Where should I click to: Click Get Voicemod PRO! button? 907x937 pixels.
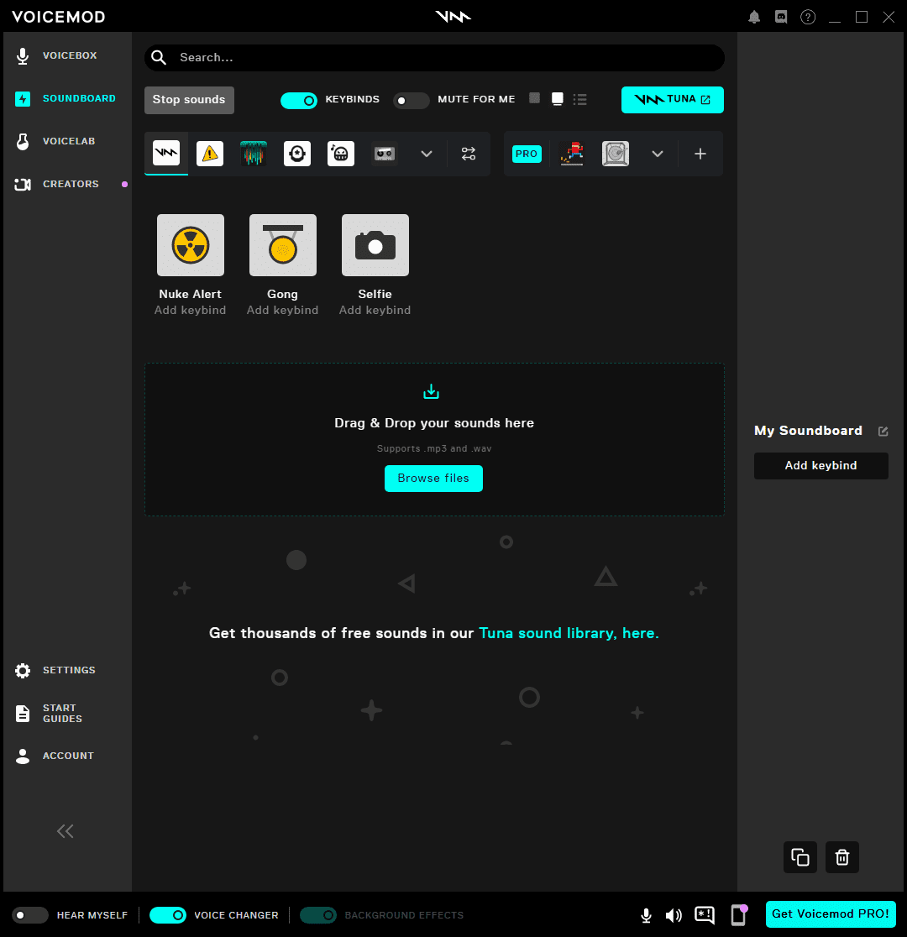831,914
